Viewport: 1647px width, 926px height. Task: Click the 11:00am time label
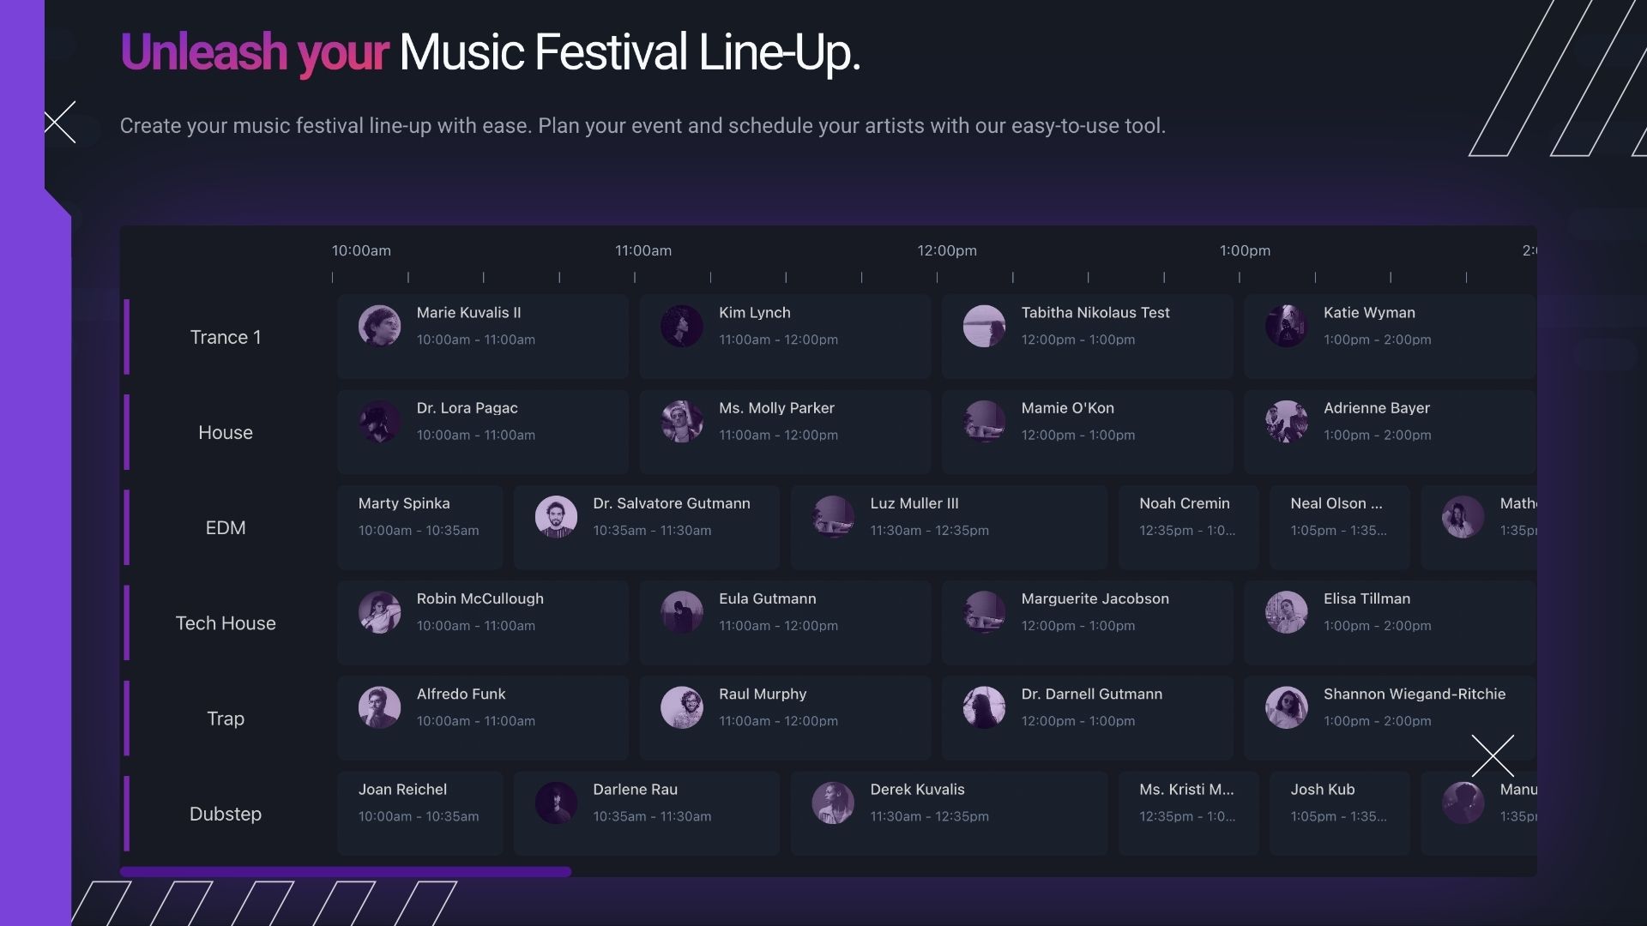[643, 250]
